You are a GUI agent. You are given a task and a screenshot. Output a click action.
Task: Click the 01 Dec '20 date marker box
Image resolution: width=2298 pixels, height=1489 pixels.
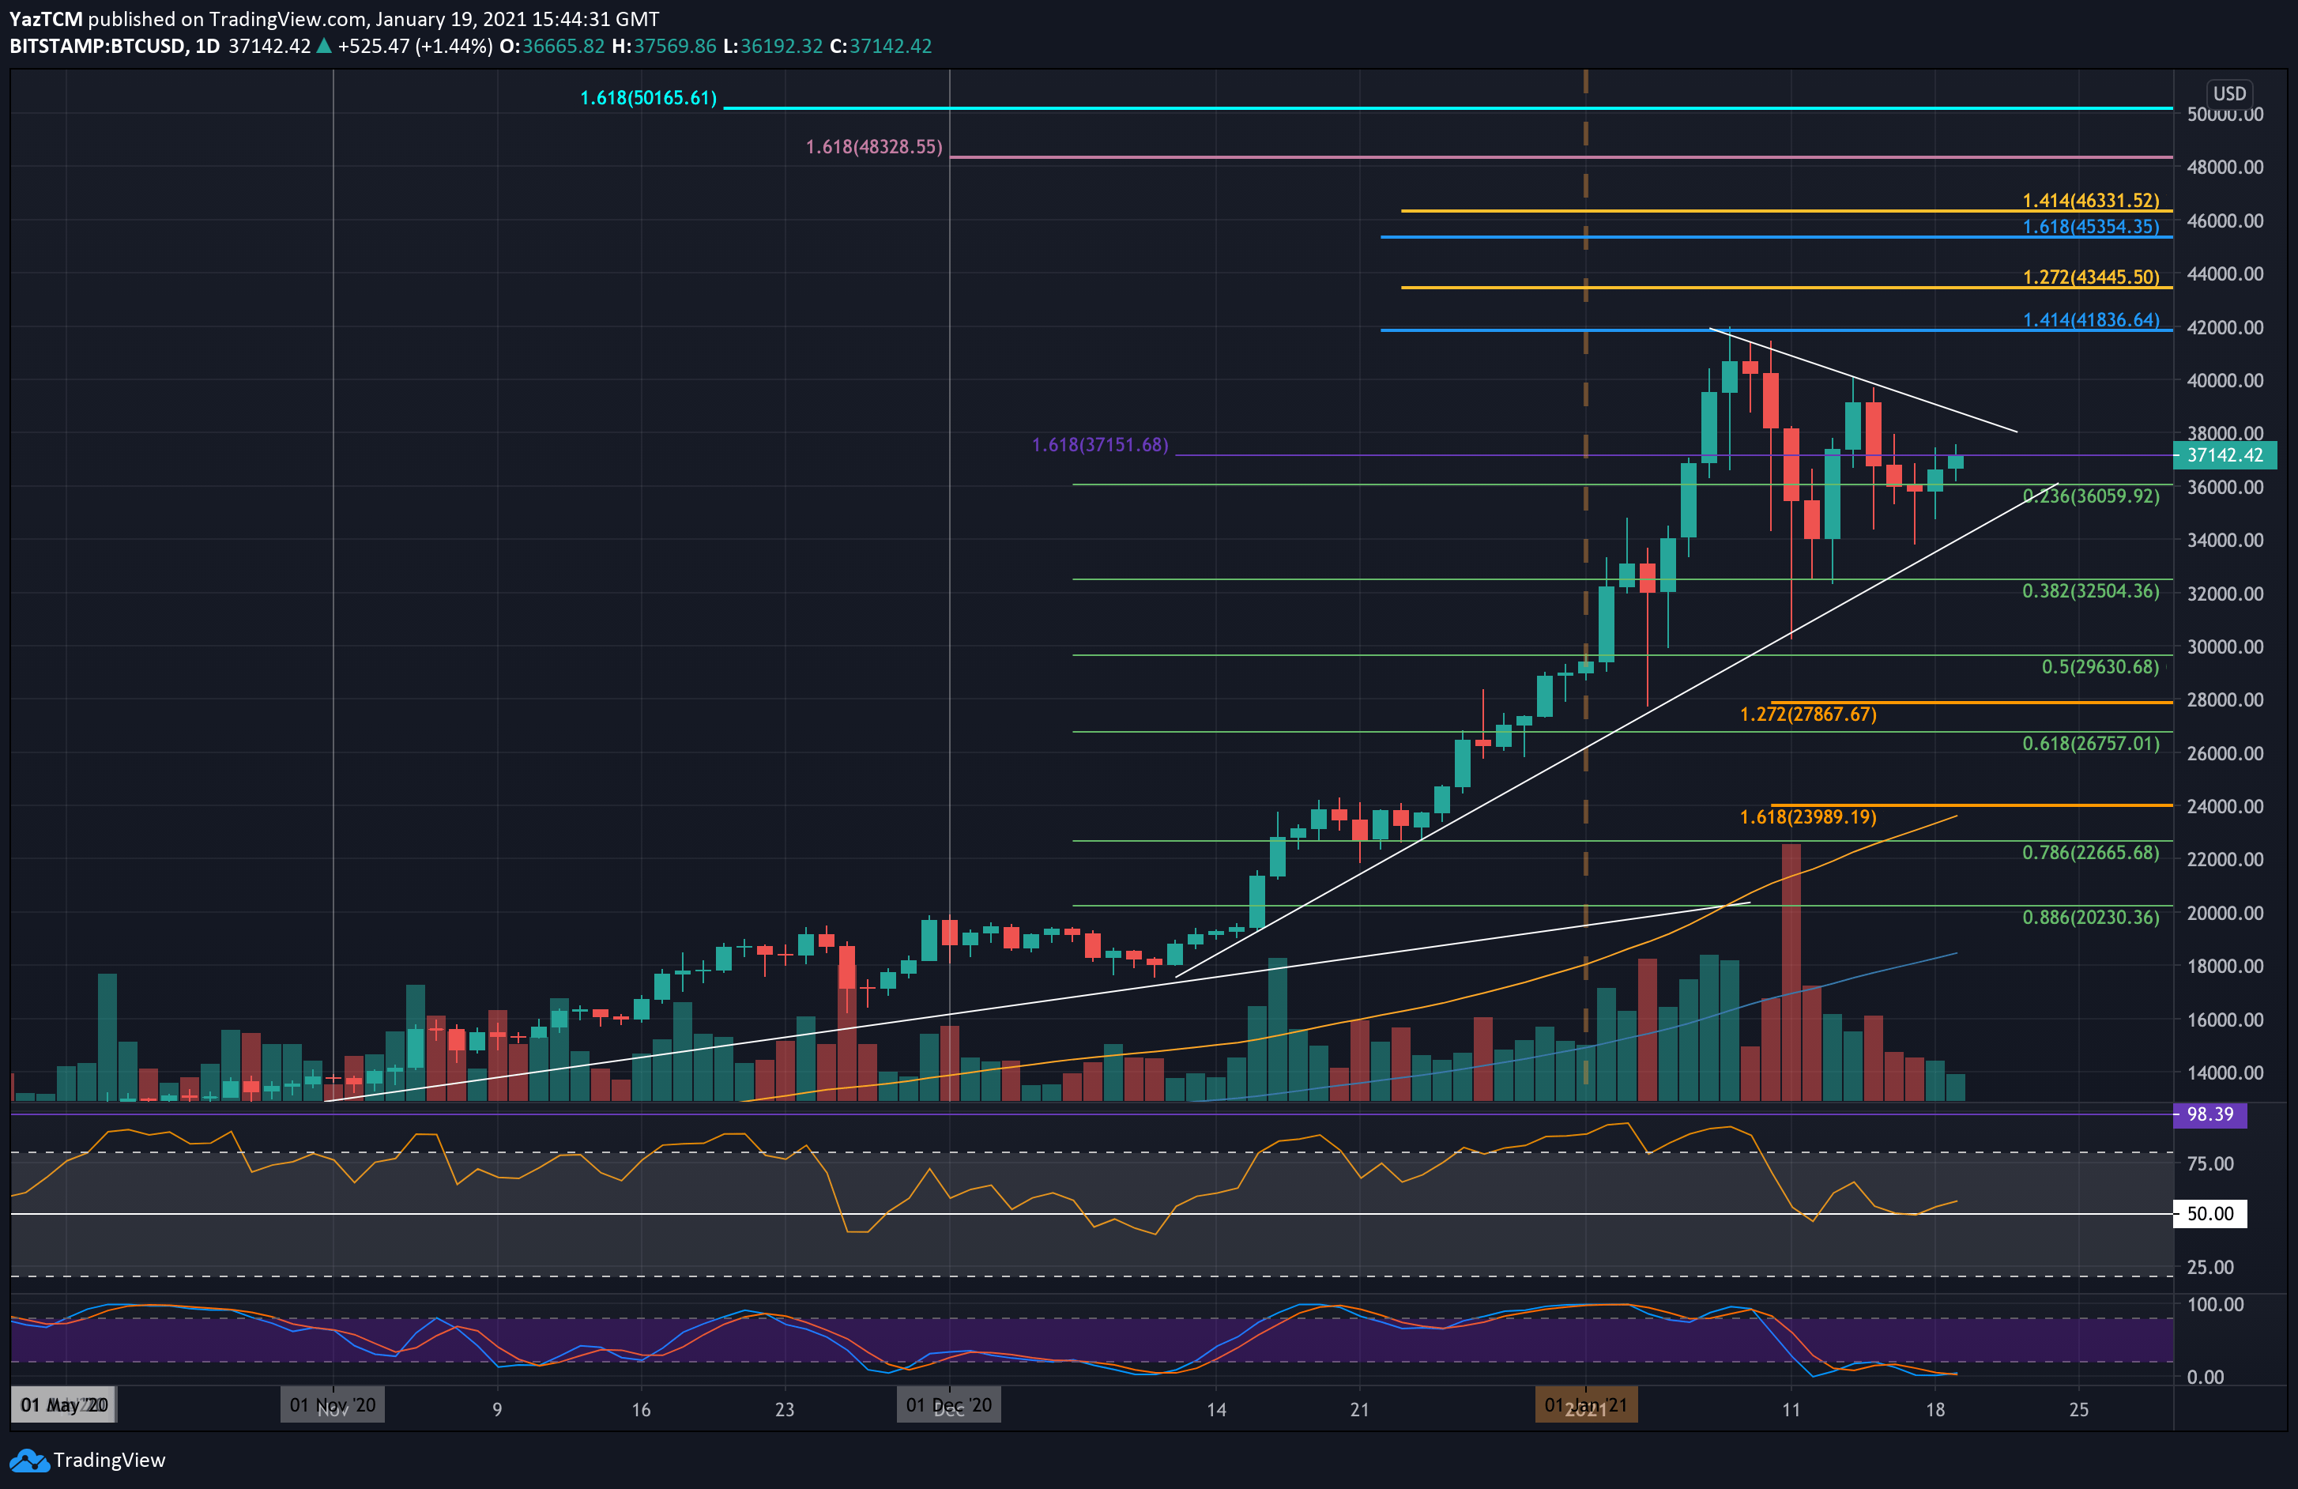[x=949, y=1406]
